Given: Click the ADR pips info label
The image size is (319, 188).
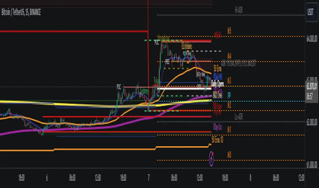Looking at the screenshot, I should (x=239, y=64).
